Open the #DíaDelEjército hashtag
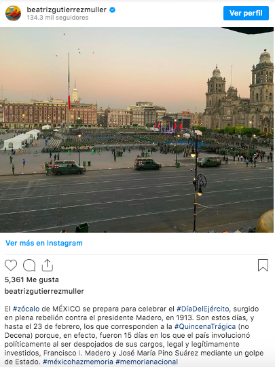The height and width of the screenshot is (367, 275). (202, 309)
